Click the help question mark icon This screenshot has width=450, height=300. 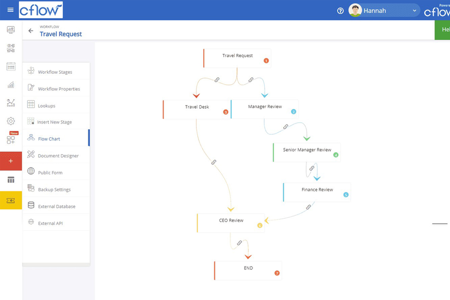point(340,11)
